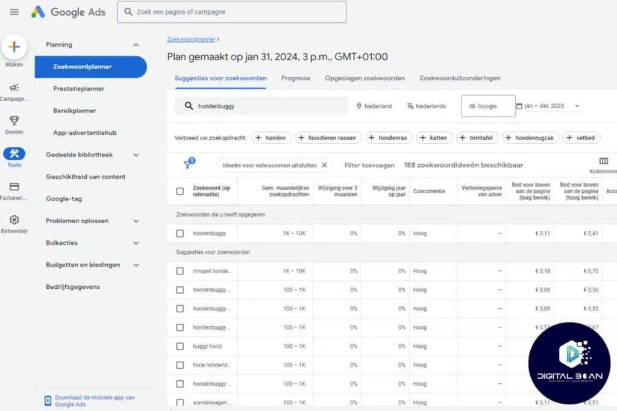This screenshot has height=411, width=617.
Task: Add hondenrugzak suggestion chip
Action: pyautogui.click(x=530, y=138)
